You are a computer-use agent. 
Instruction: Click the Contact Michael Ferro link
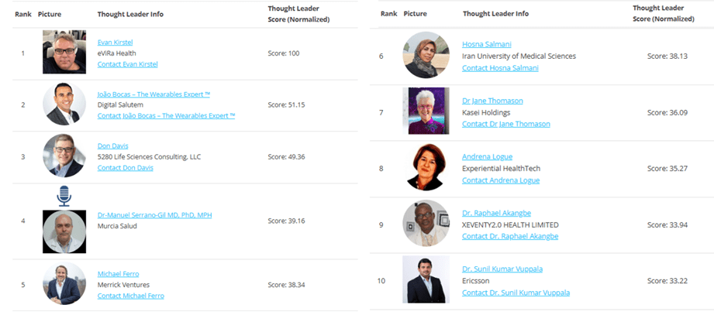(x=130, y=296)
